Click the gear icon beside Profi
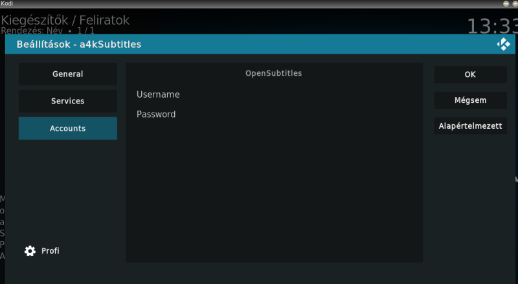The image size is (518, 284). (x=30, y=251)
